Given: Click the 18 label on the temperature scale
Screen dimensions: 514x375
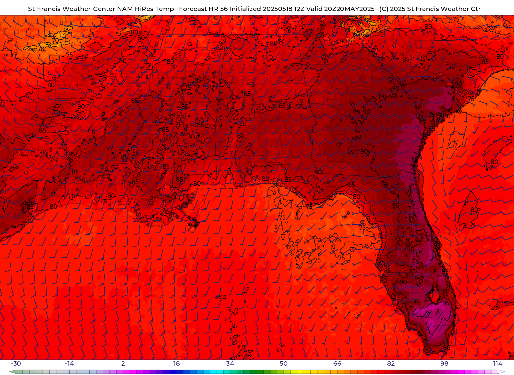Looking at the screenshot, I should pos(177,363).
